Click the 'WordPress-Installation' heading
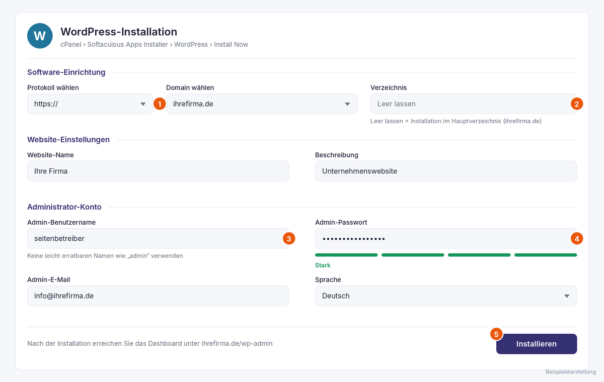 click(x=119, y=32)
